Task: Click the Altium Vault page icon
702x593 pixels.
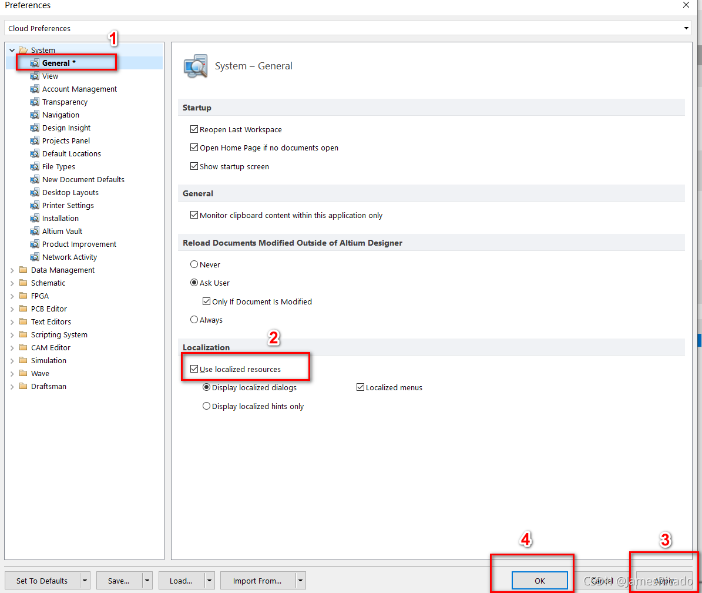Action: [35, 231]
